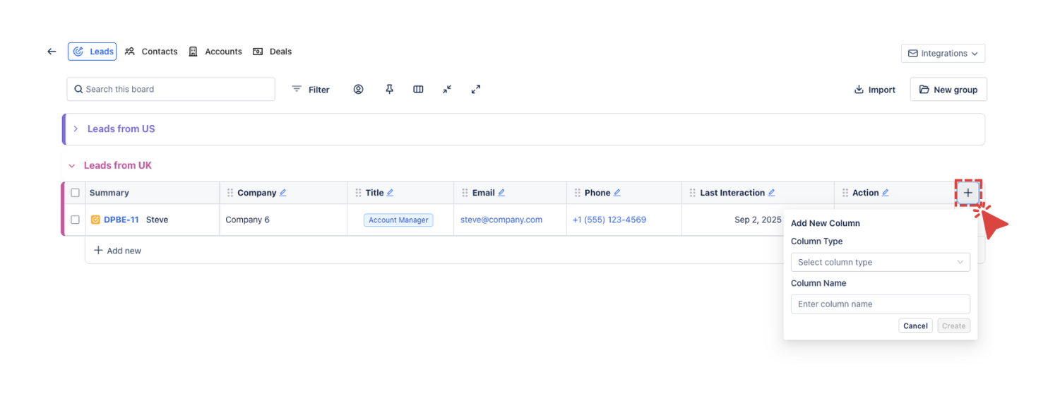Screen dimensions: 1048x394
Task: Cancel the Add New Column popup
Action: pyautogui.click(x=916, y=326)
